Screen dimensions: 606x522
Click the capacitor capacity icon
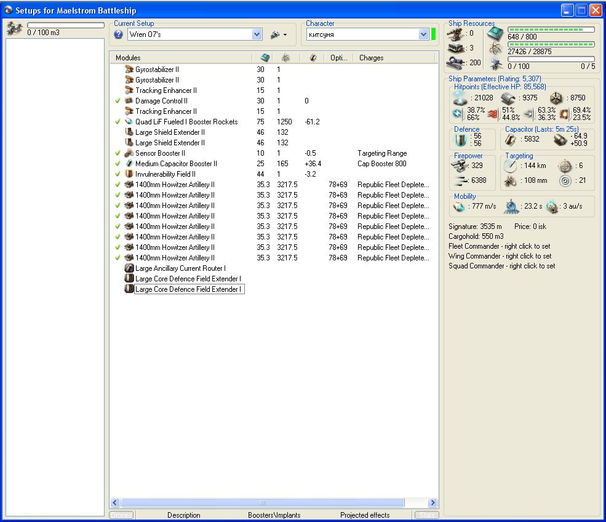[511, 140]
